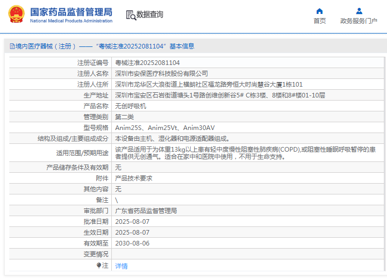Open the 首页 navigation label

[319, 21]
